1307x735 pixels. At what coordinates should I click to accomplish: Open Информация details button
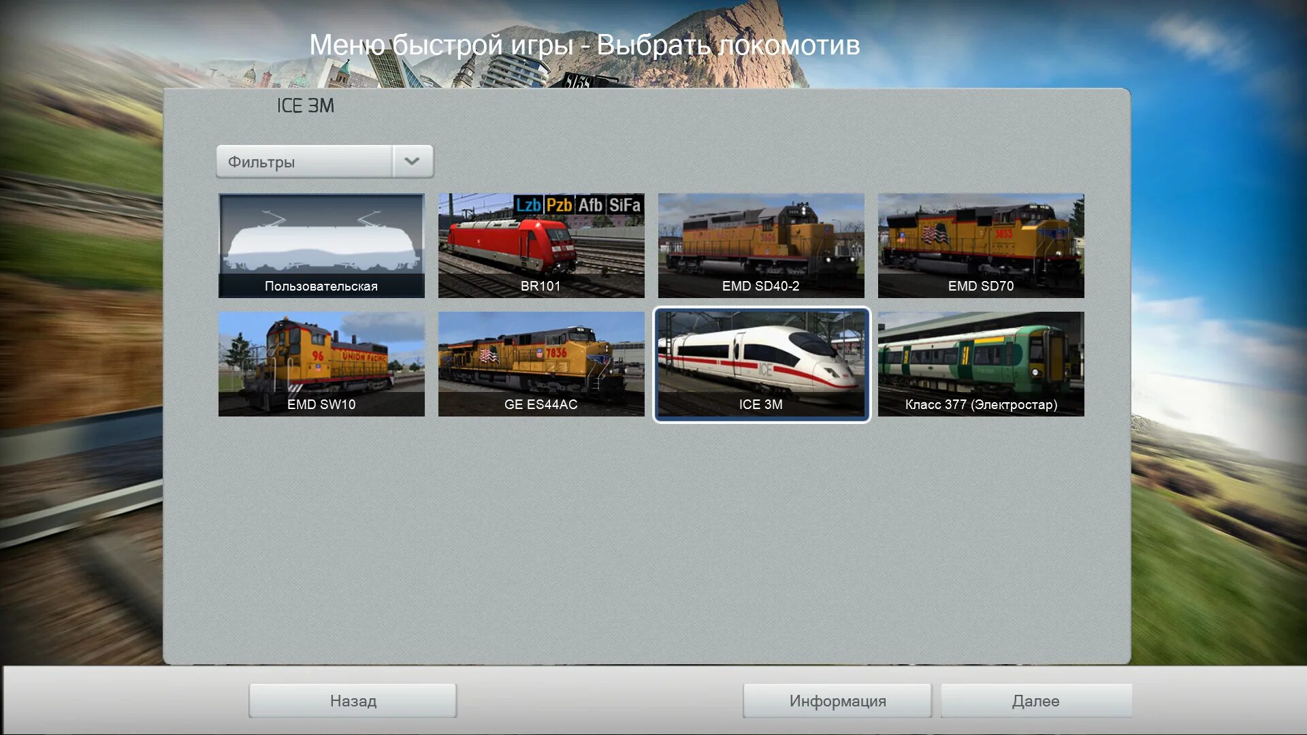pos(837,701)
